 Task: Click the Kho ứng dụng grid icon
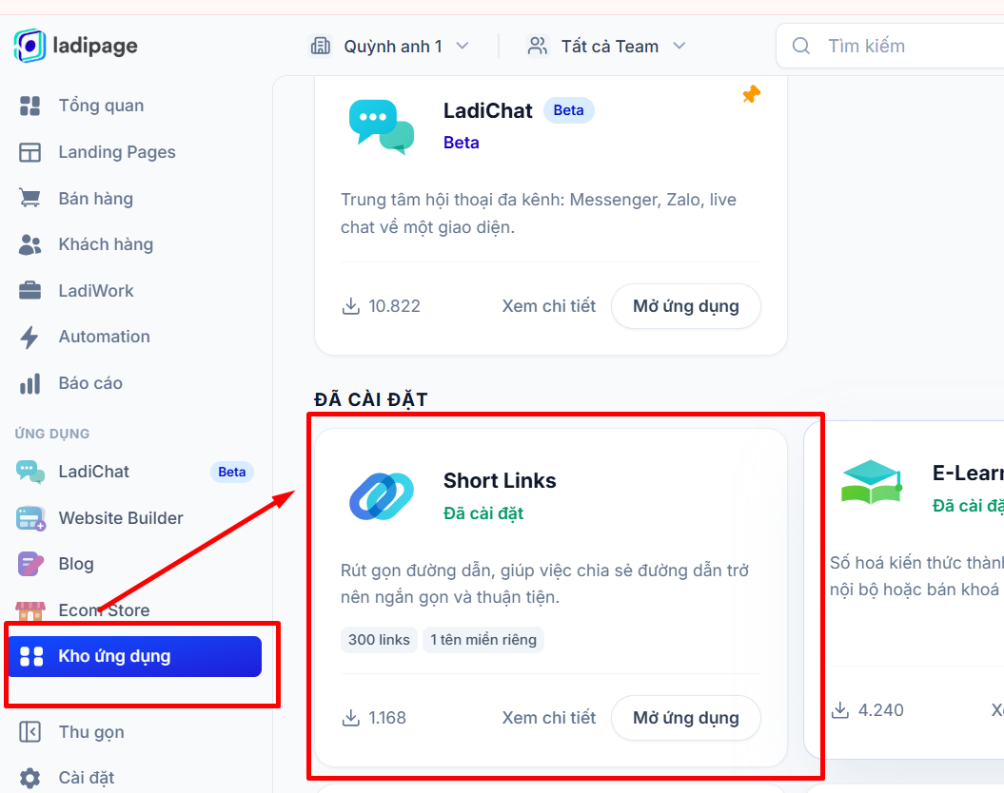31,656
